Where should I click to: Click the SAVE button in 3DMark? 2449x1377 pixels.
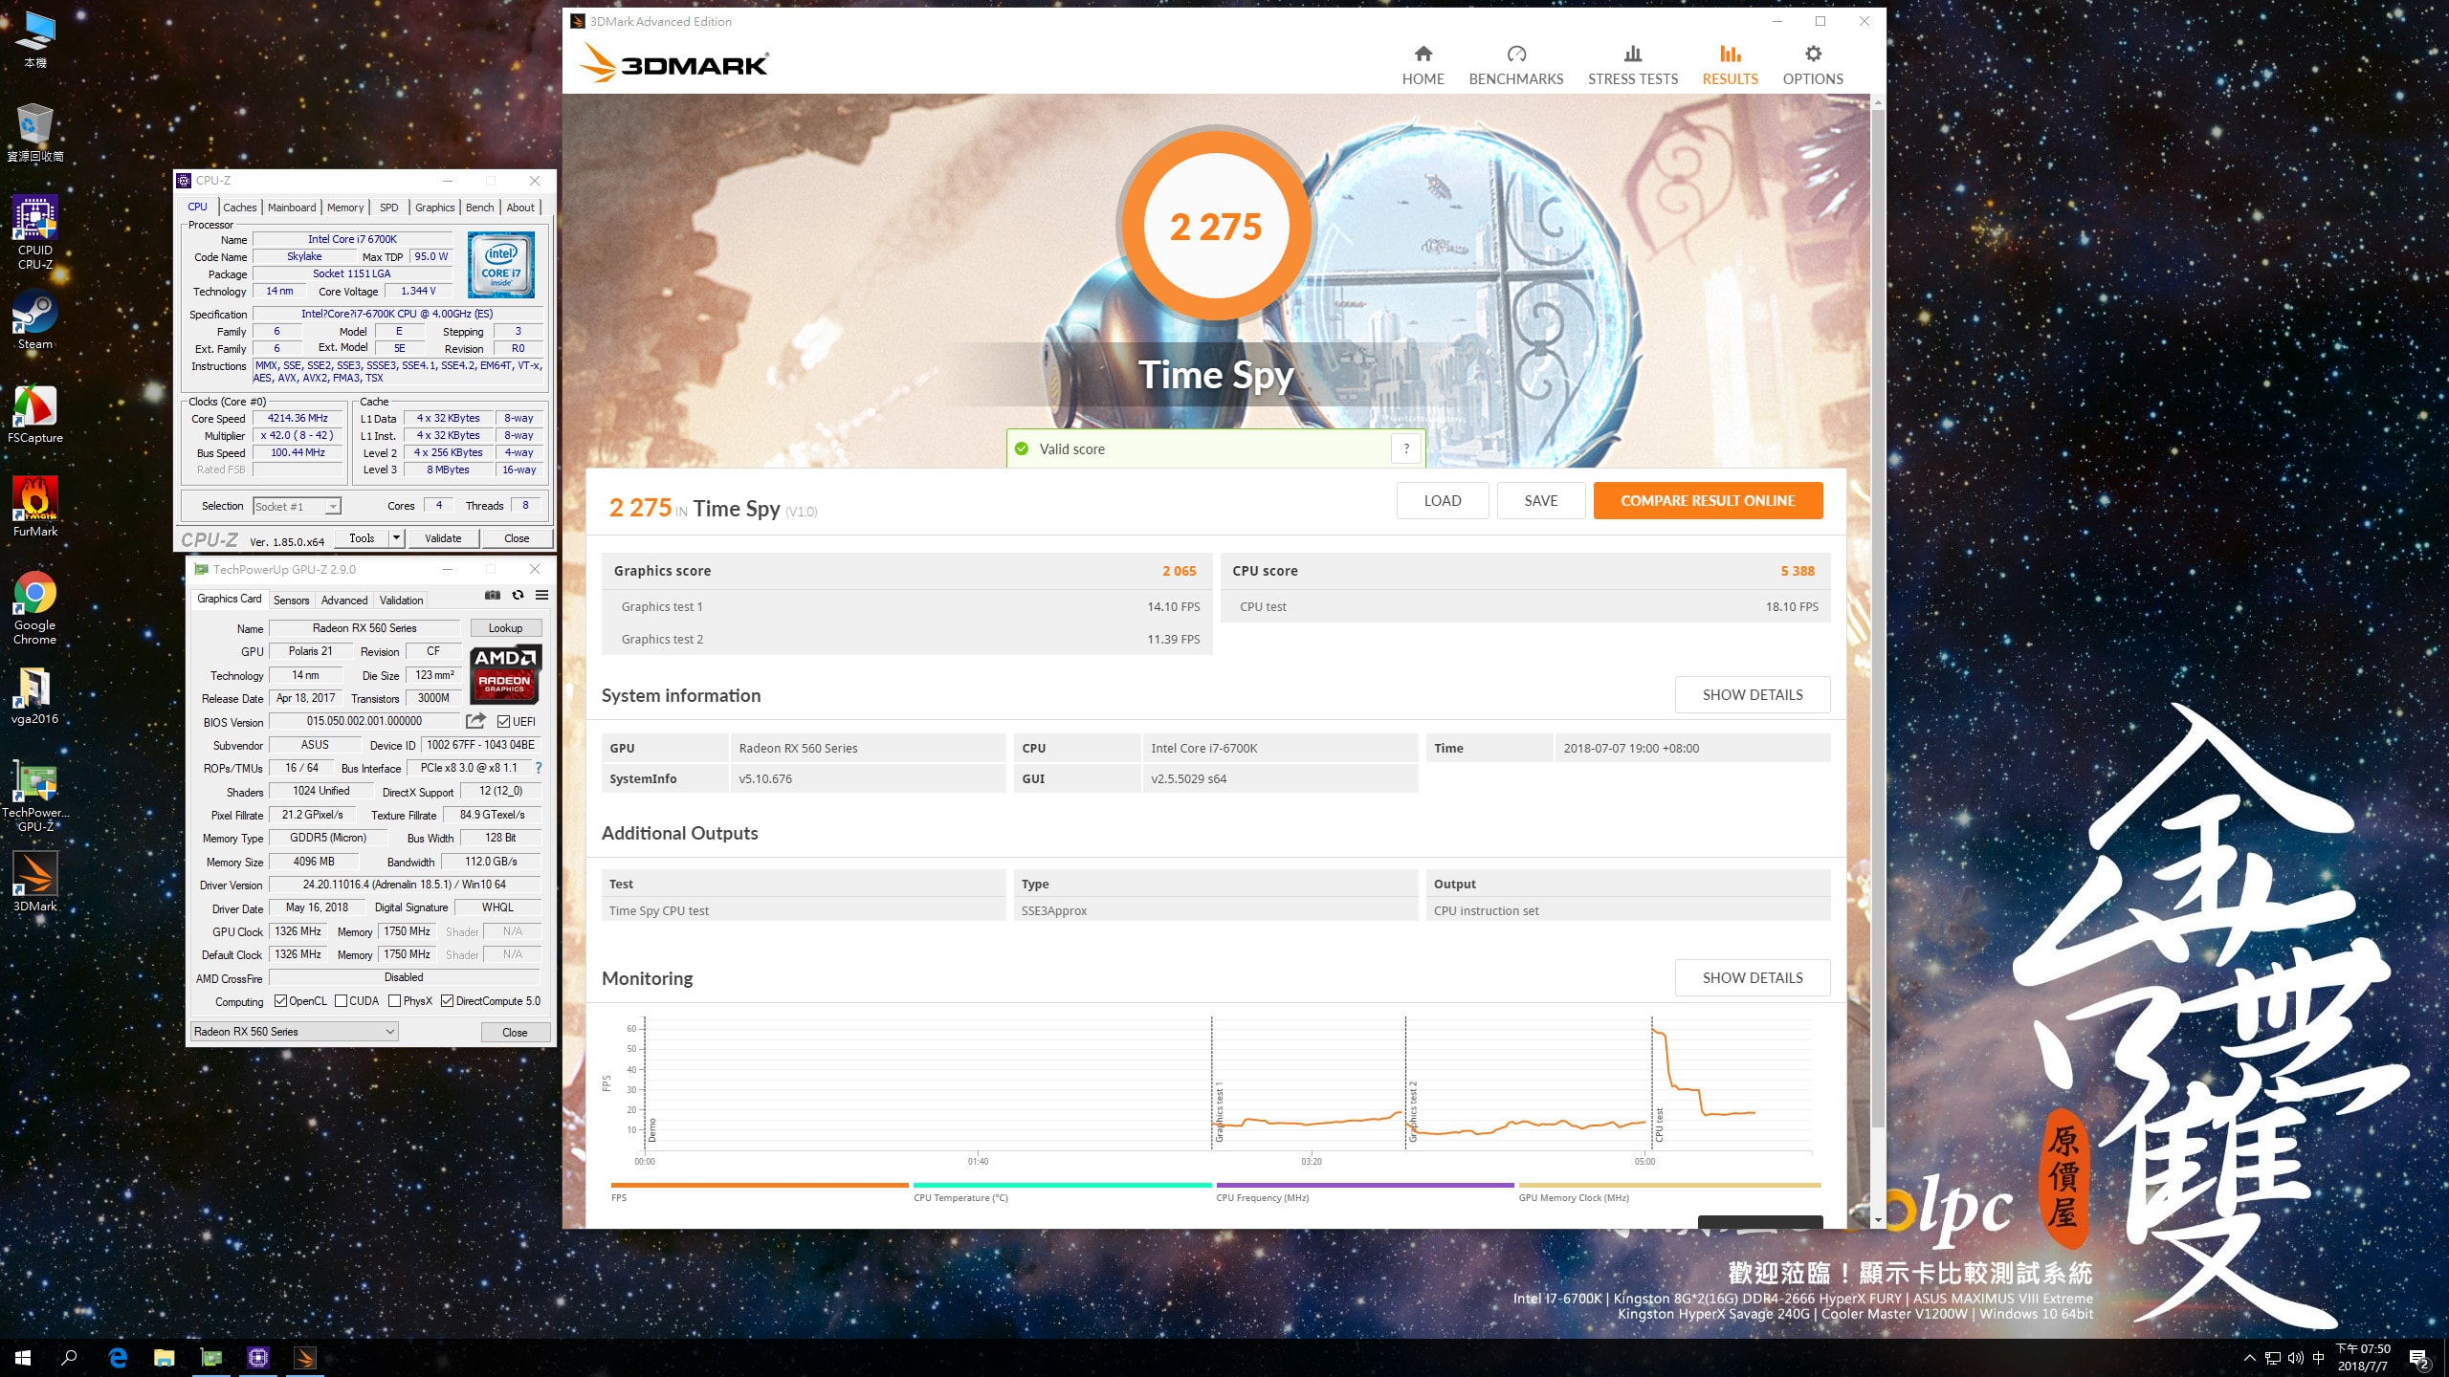[1540, 500]
